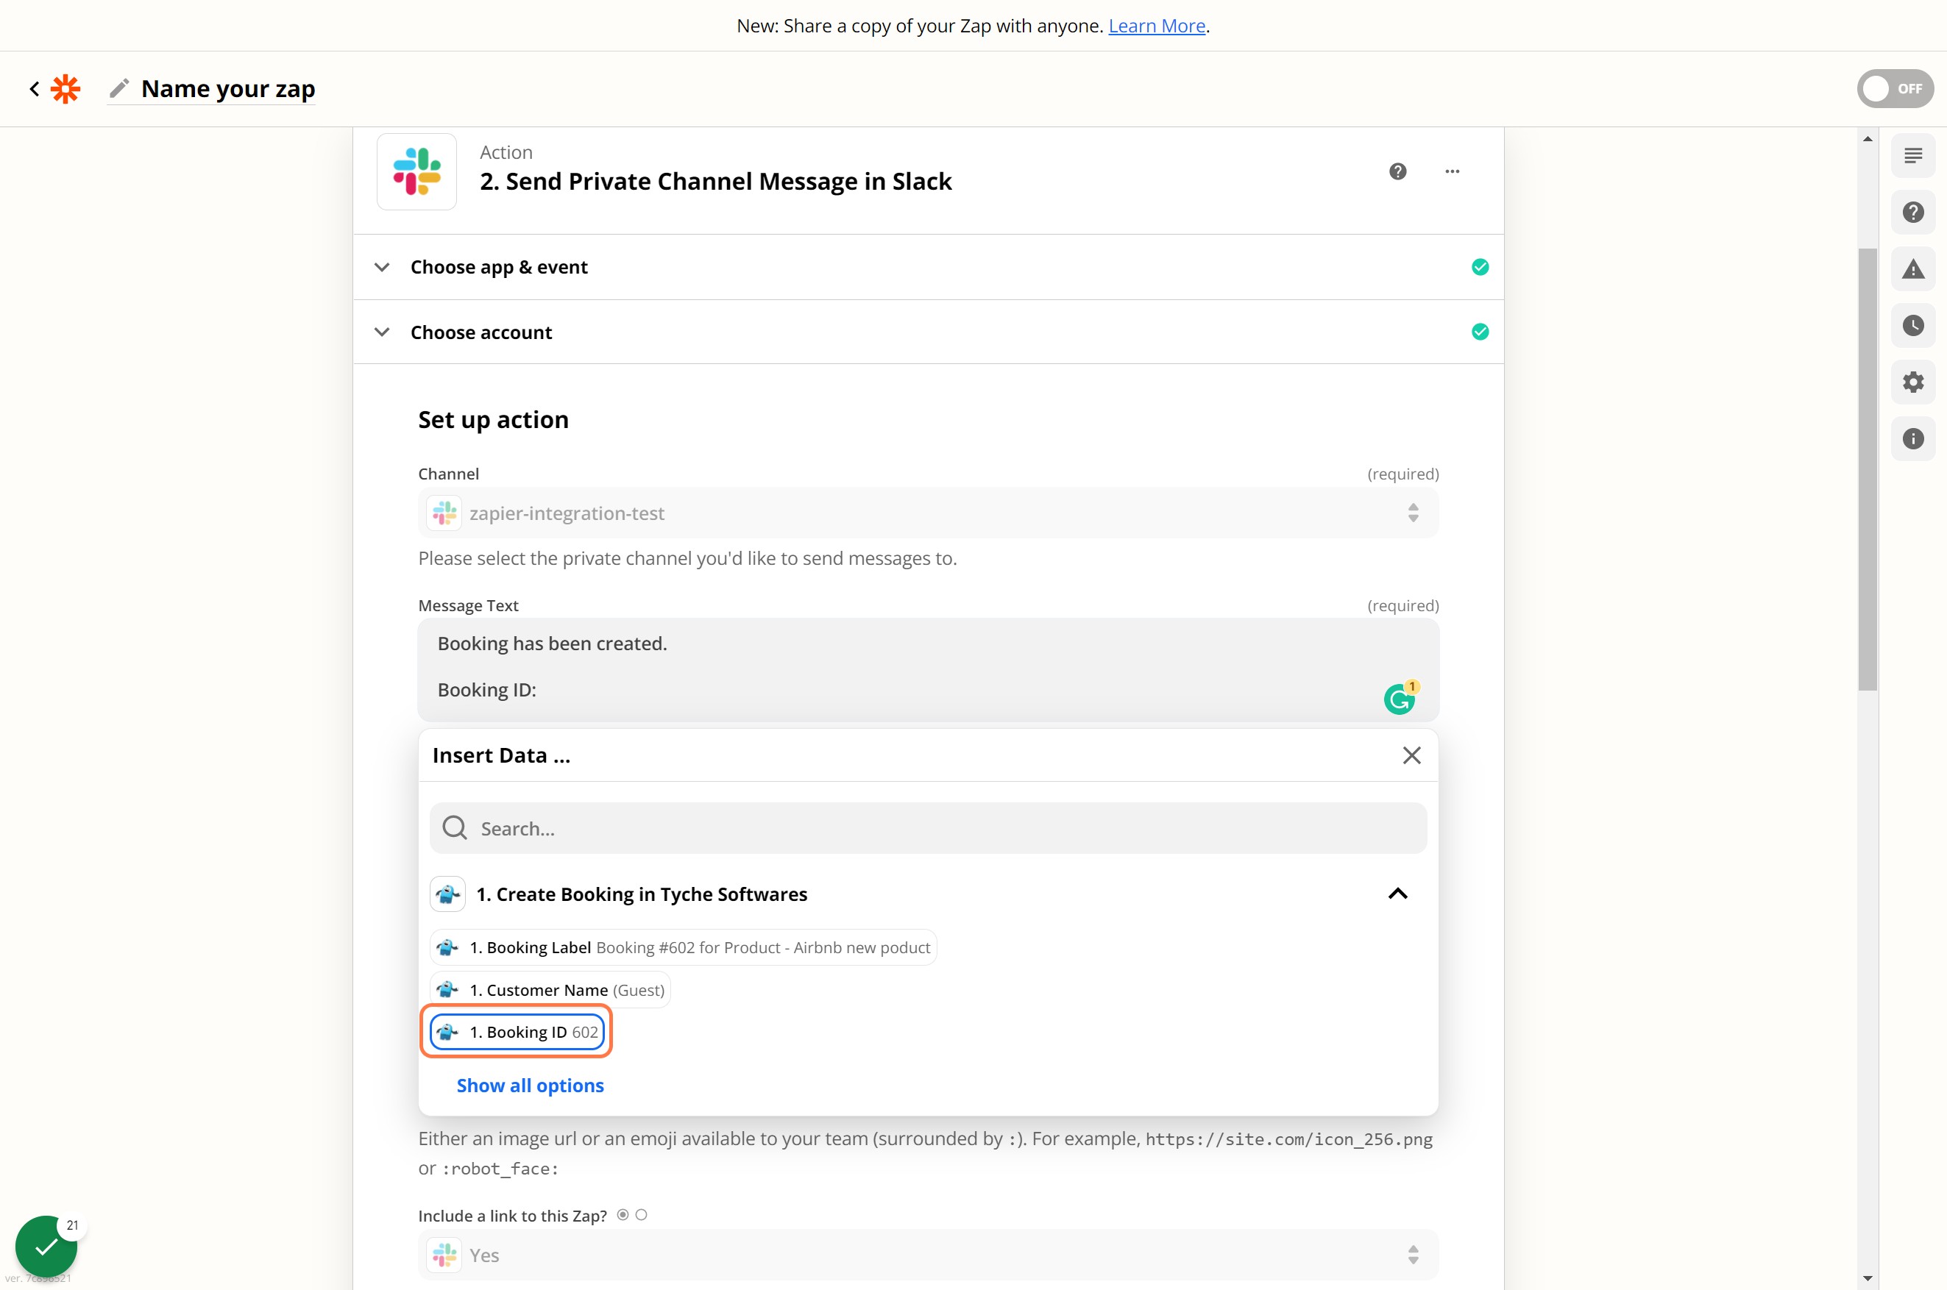Click the scrollbar up arrow

click(1868, 139)
